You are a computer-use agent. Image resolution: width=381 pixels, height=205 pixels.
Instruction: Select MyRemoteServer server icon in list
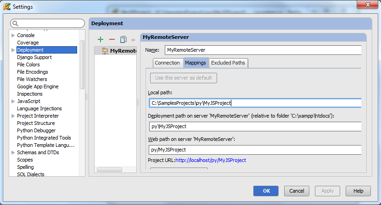click(x=105, y=51)
